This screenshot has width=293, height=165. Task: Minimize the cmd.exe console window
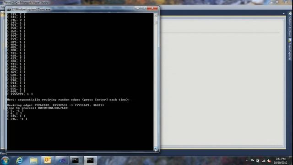138,8
